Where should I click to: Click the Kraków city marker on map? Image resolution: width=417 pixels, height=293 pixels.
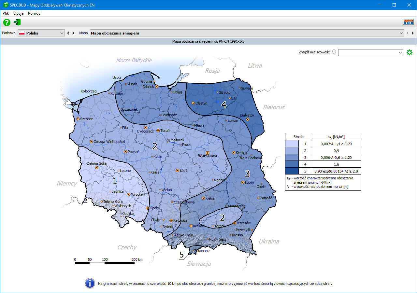point(191,226)
